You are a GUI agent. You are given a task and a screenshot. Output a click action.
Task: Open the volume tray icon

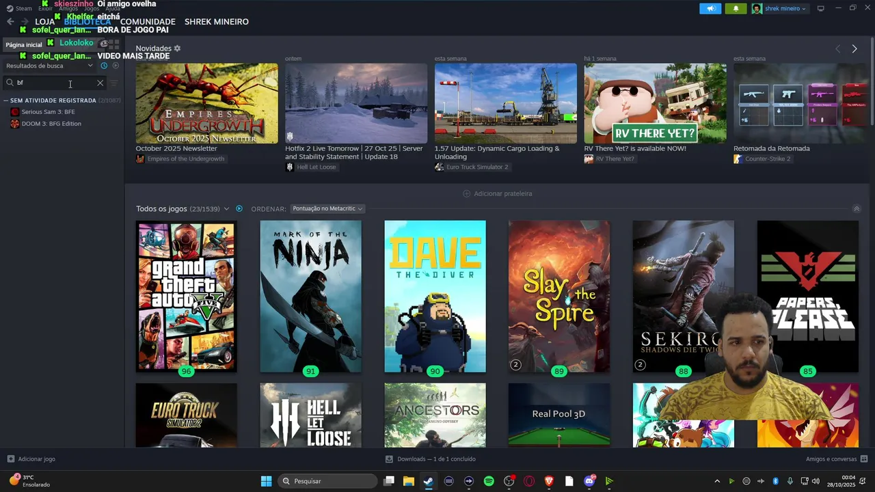tap(816, 481)
